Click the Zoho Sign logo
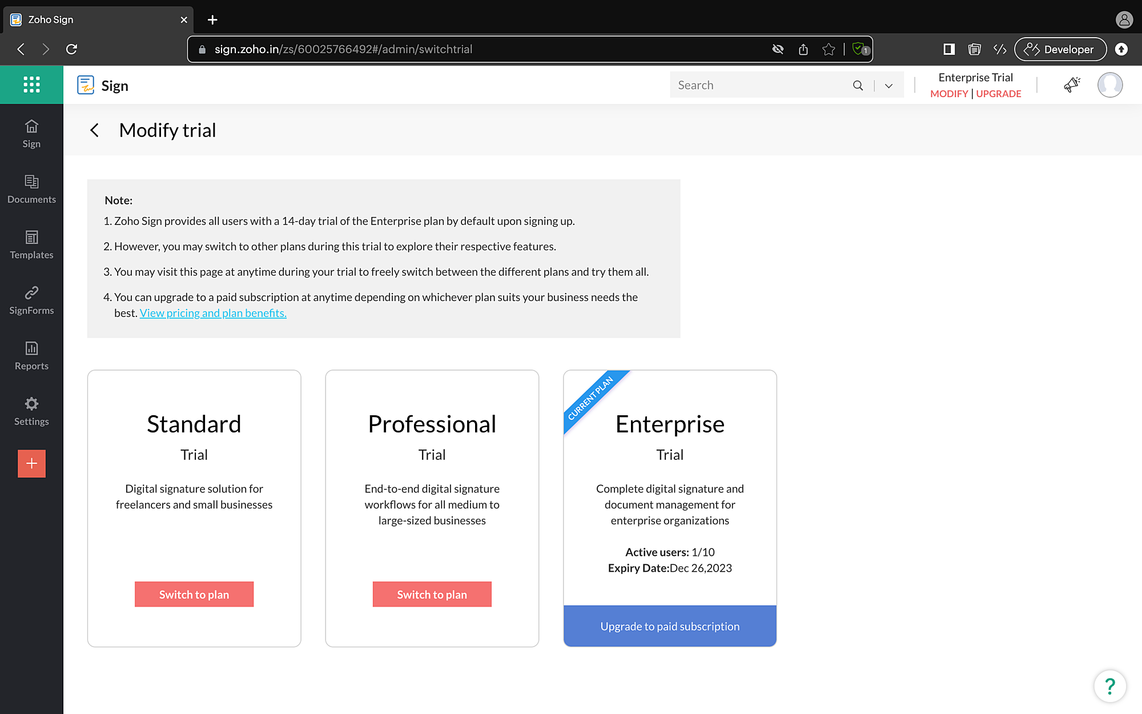This screenshot has height=714, width=1142. (x=103, y=85)
